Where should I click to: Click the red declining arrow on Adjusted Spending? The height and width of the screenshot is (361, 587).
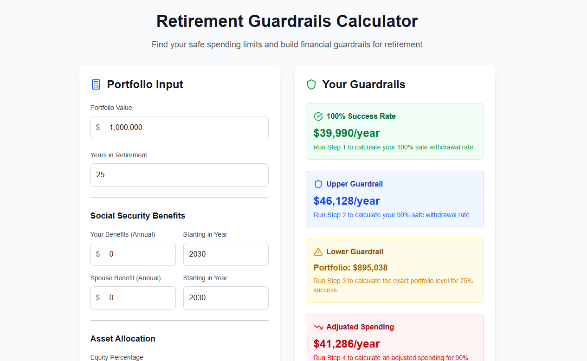click(318, 327)
